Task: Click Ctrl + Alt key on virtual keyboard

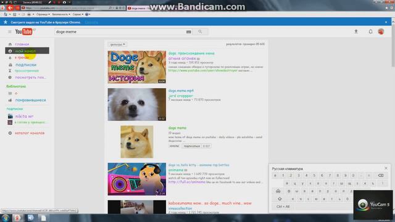Action: tap(283, 207)
